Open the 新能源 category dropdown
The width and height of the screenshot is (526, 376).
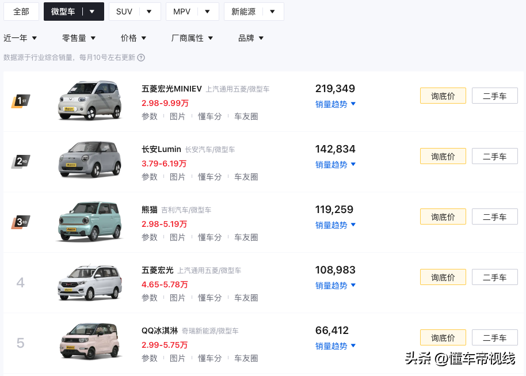tap(272, 12)
